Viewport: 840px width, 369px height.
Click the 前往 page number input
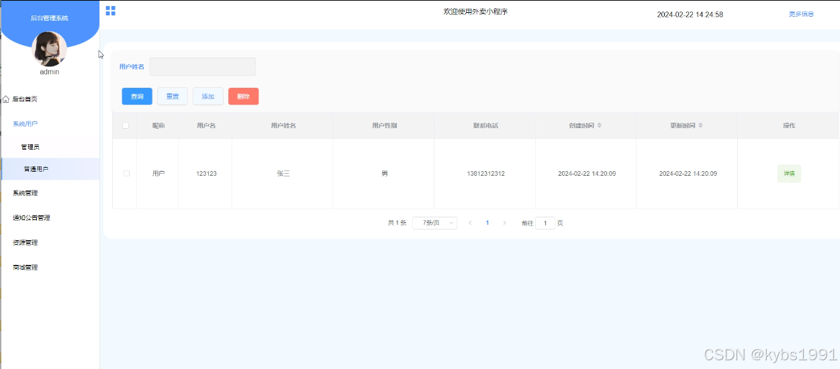click(x=545, y=223)
